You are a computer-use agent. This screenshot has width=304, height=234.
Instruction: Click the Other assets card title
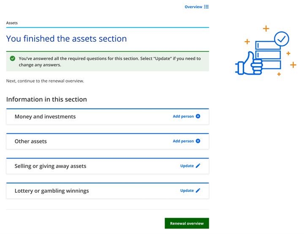click(x=31, y=141)
